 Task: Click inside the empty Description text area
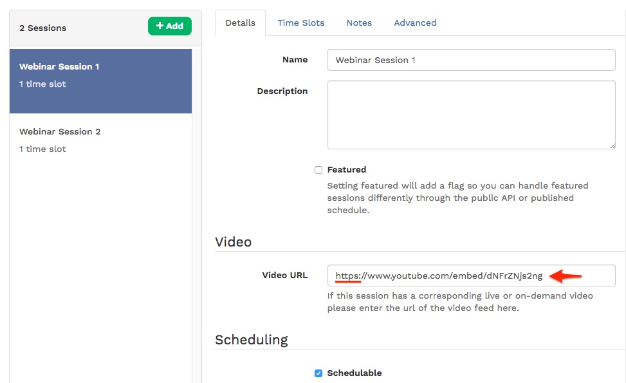[472, 113]
